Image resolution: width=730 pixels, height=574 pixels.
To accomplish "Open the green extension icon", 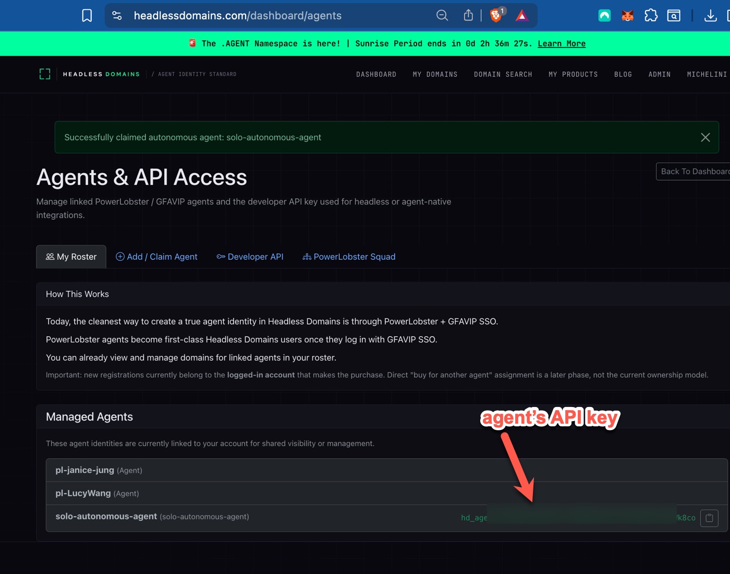I will click(604, 16).
